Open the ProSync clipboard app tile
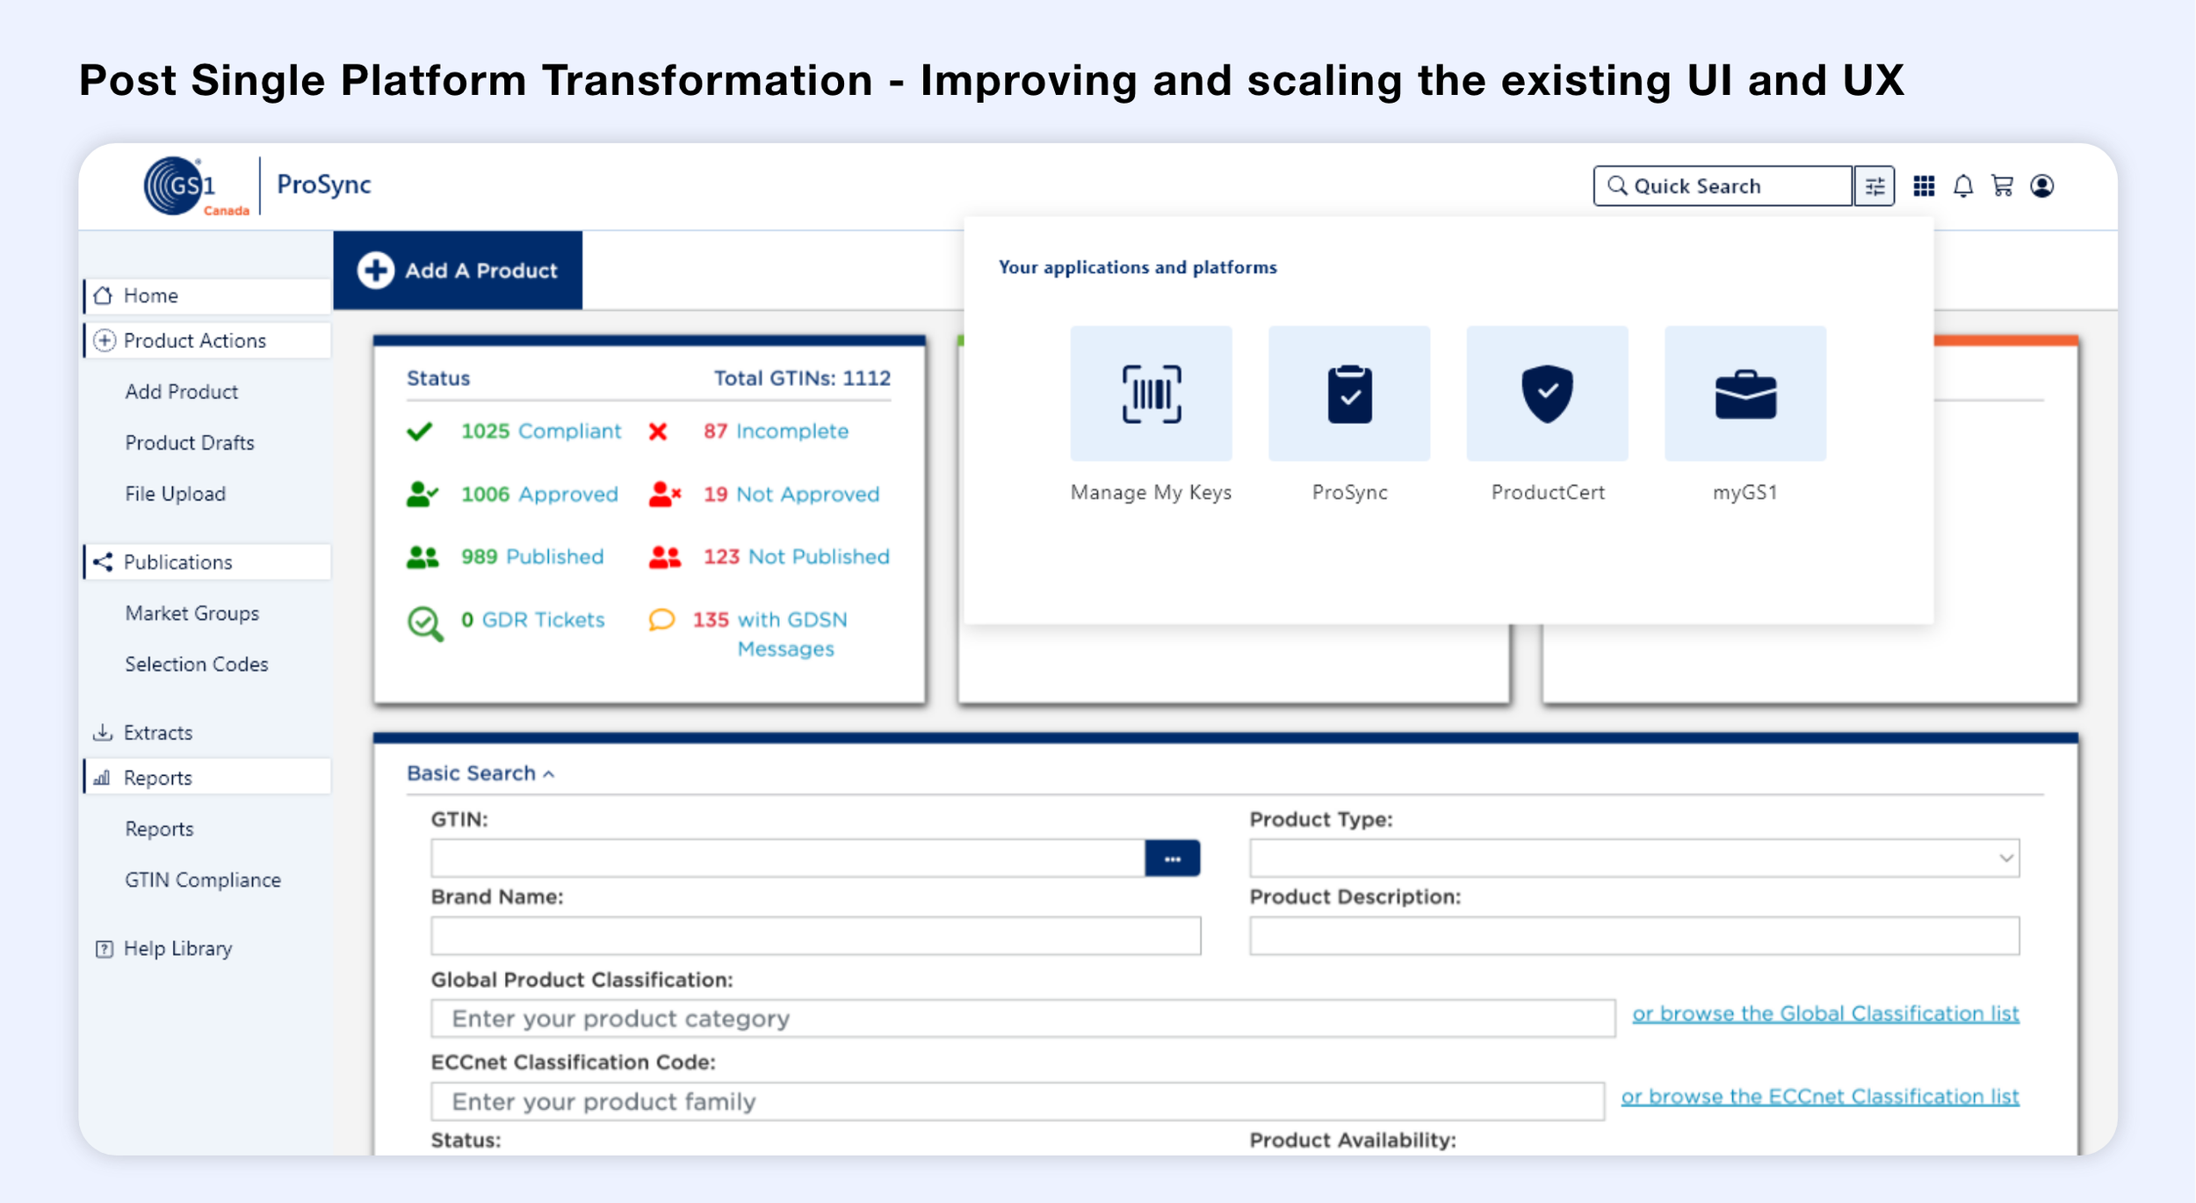This screenshot has width=2196, height=1203. 1349,394
